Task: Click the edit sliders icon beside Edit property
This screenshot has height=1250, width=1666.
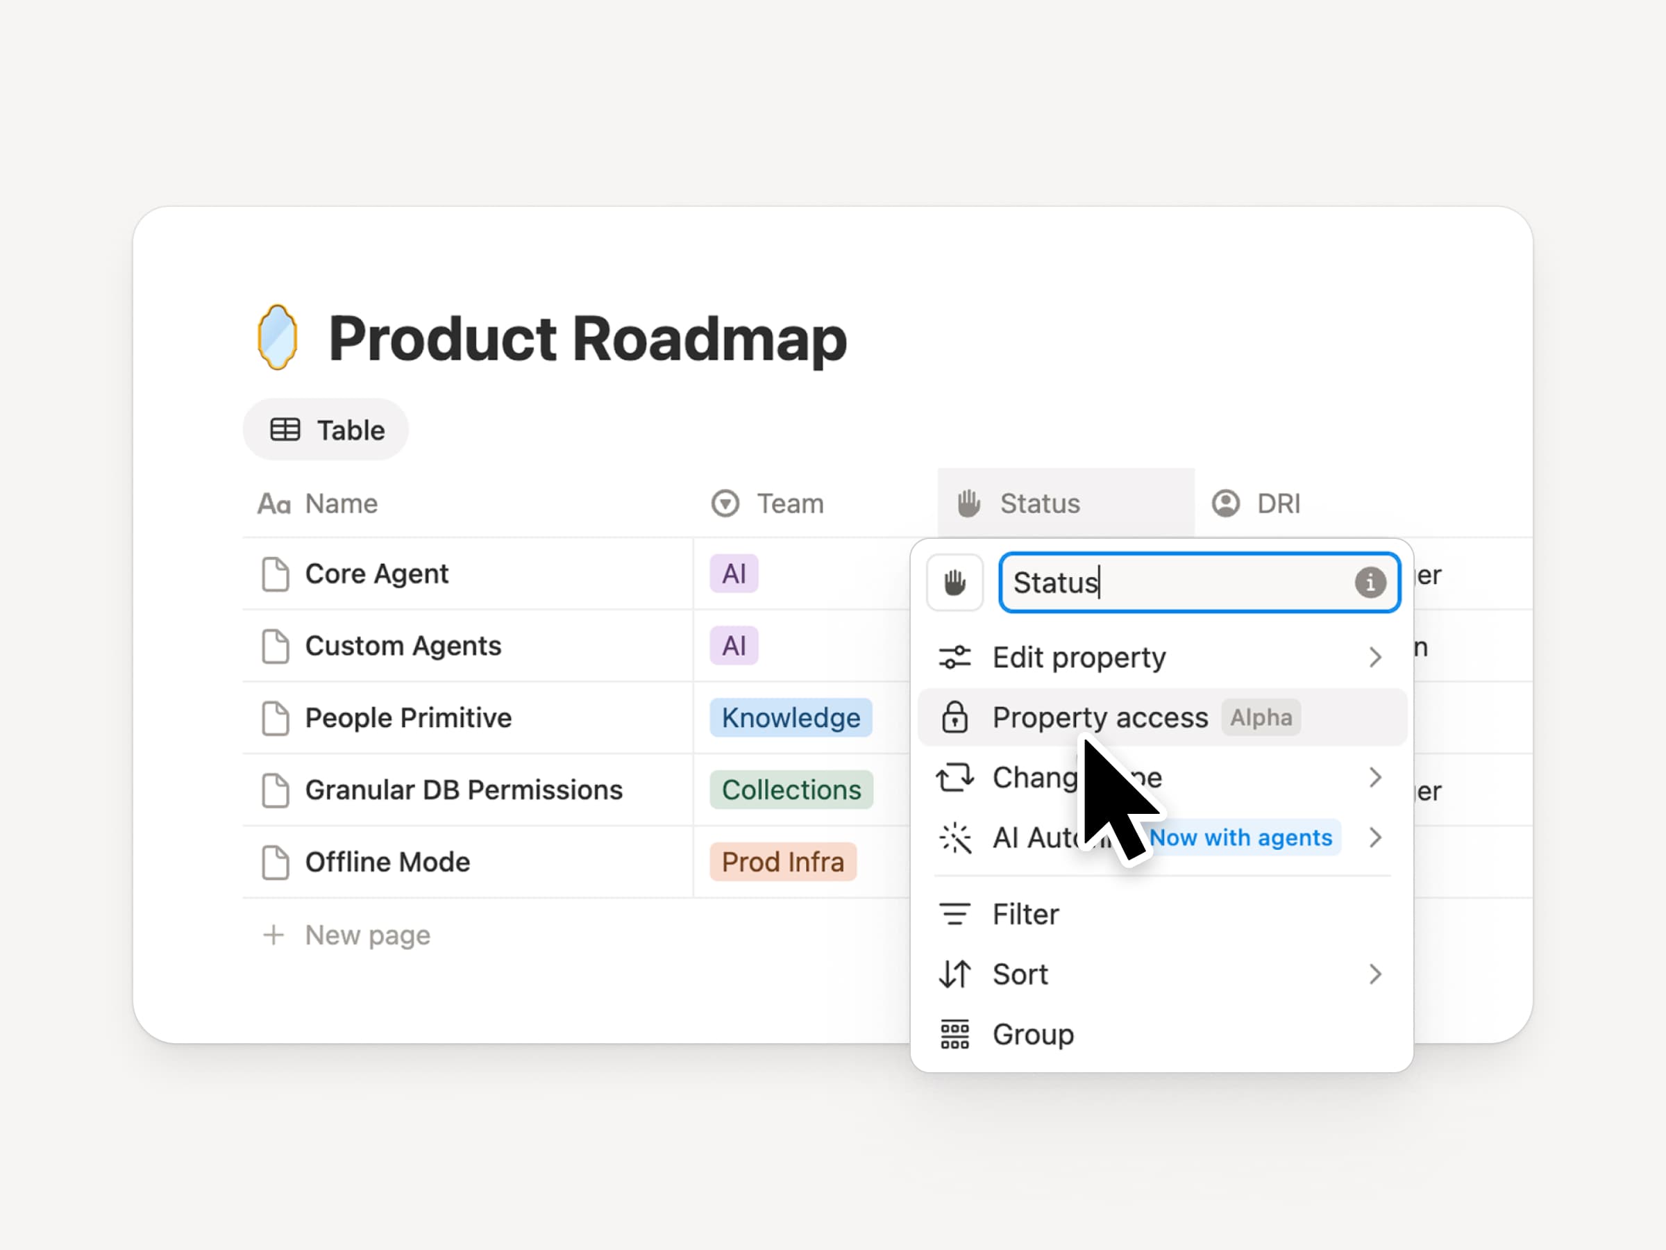Action: (954, 658)
